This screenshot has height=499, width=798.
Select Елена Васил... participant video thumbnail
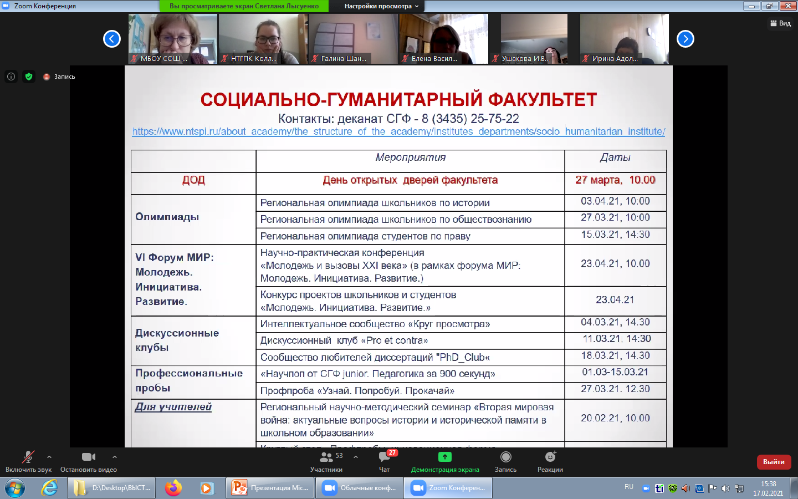click(444, 39)
